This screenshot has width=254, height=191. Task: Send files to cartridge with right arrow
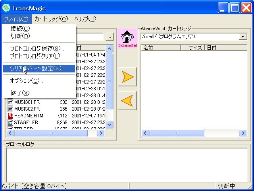127,77
